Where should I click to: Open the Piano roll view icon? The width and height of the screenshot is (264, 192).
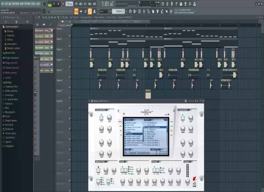point(135,11)
